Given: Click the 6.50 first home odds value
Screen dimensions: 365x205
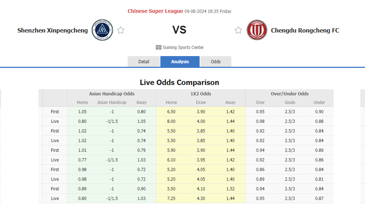Looking at the screenshot, I should click(x=171, y=112).
